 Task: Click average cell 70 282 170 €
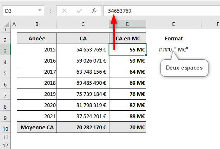(83, 127)
